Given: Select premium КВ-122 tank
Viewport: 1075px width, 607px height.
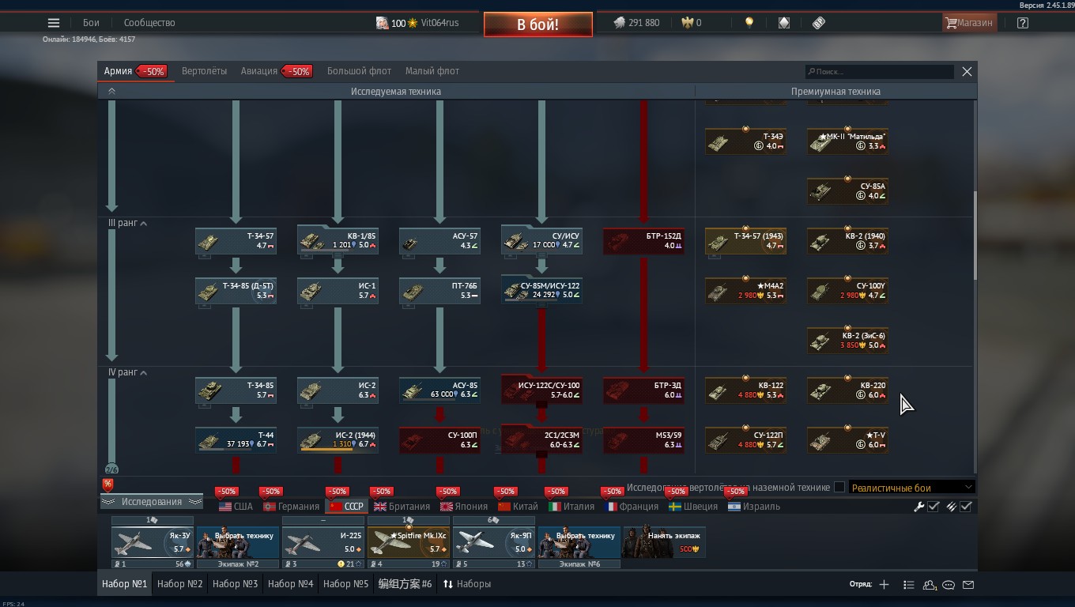Looking at the screenshot, I should 745,390.
